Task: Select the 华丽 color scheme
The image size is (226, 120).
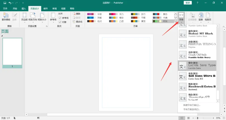Action: 95,14
